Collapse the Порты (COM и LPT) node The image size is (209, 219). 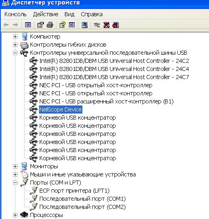pos(15,182)
